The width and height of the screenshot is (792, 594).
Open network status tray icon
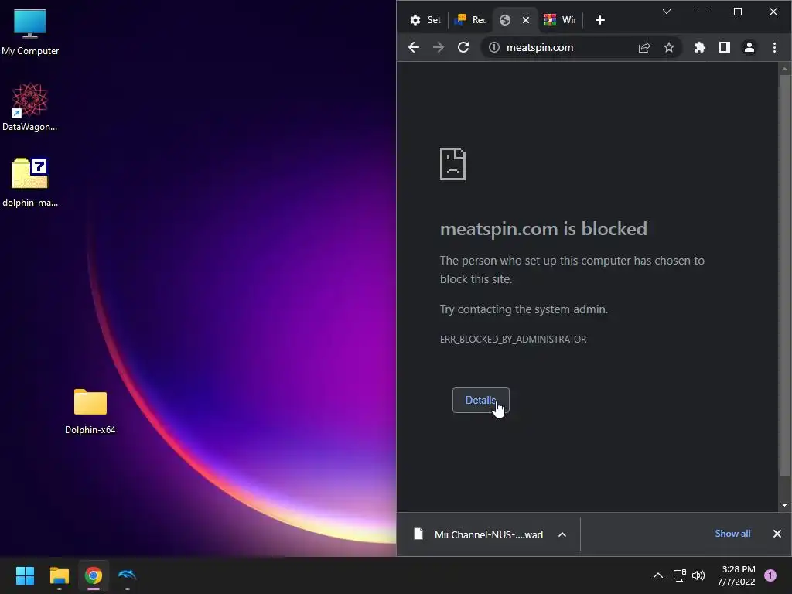[x=679, y=575]
